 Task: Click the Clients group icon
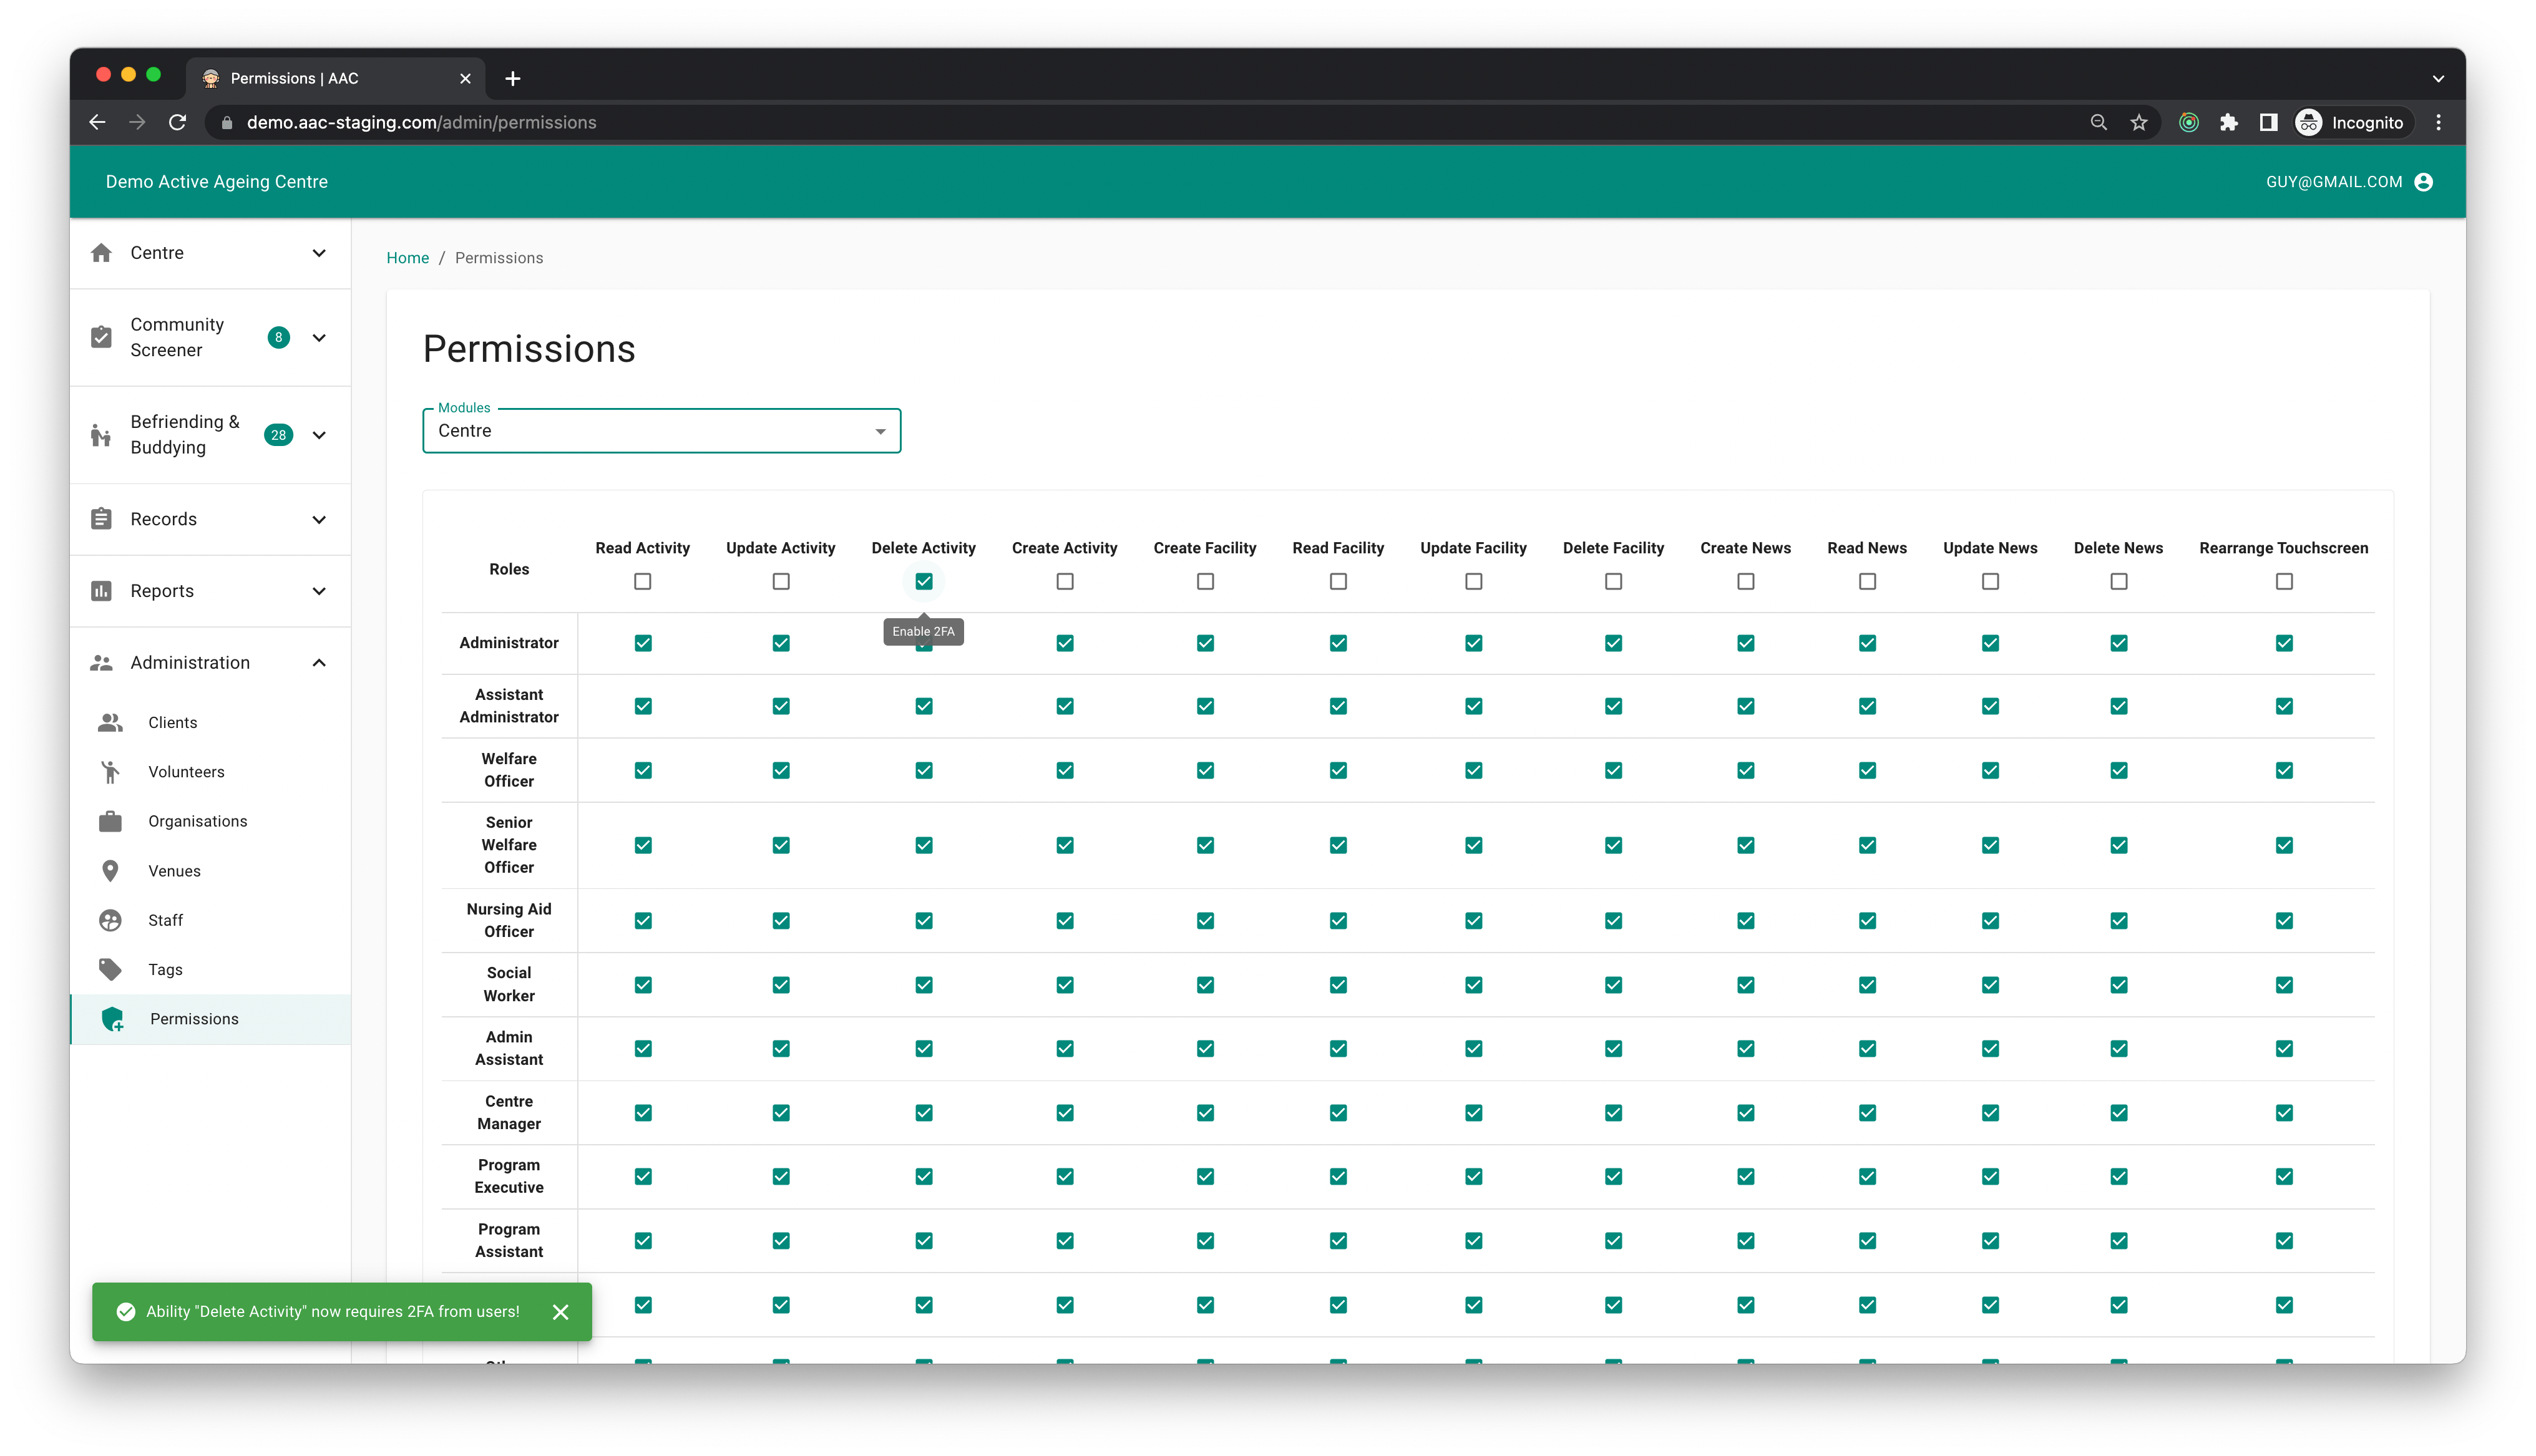click(110, 722)
